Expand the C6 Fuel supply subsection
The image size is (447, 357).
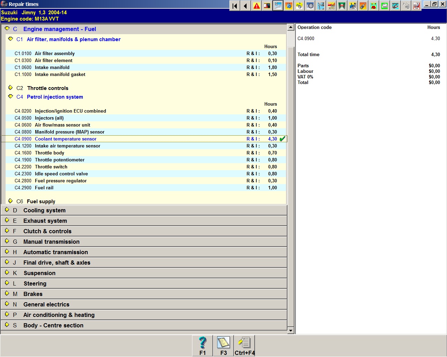pyautogui.click(x=41, y=201)
